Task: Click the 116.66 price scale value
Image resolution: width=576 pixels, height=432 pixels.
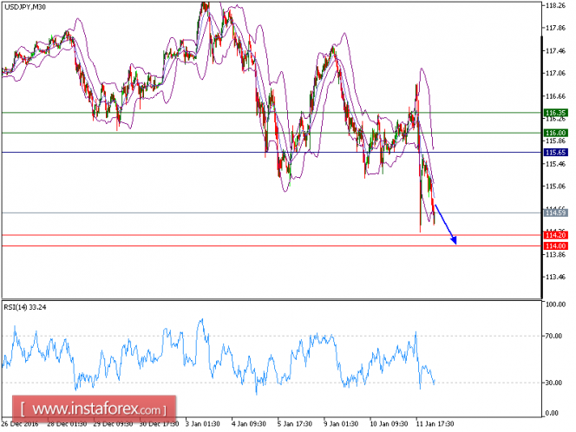Action: pyautogui.click(x=555, y=96)
